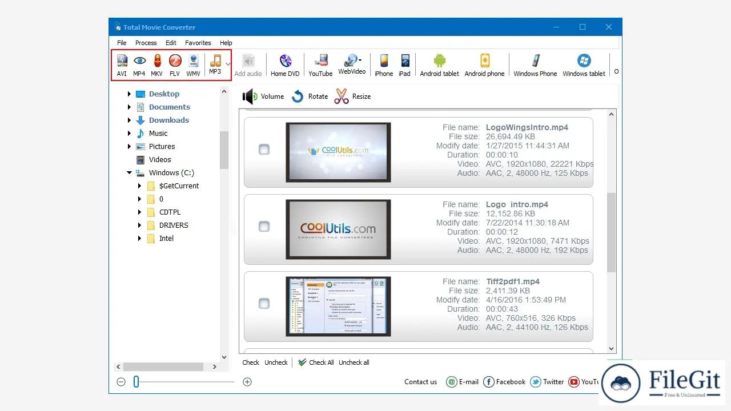Click the thumbnail zoom slider handle

coord(136,382)
